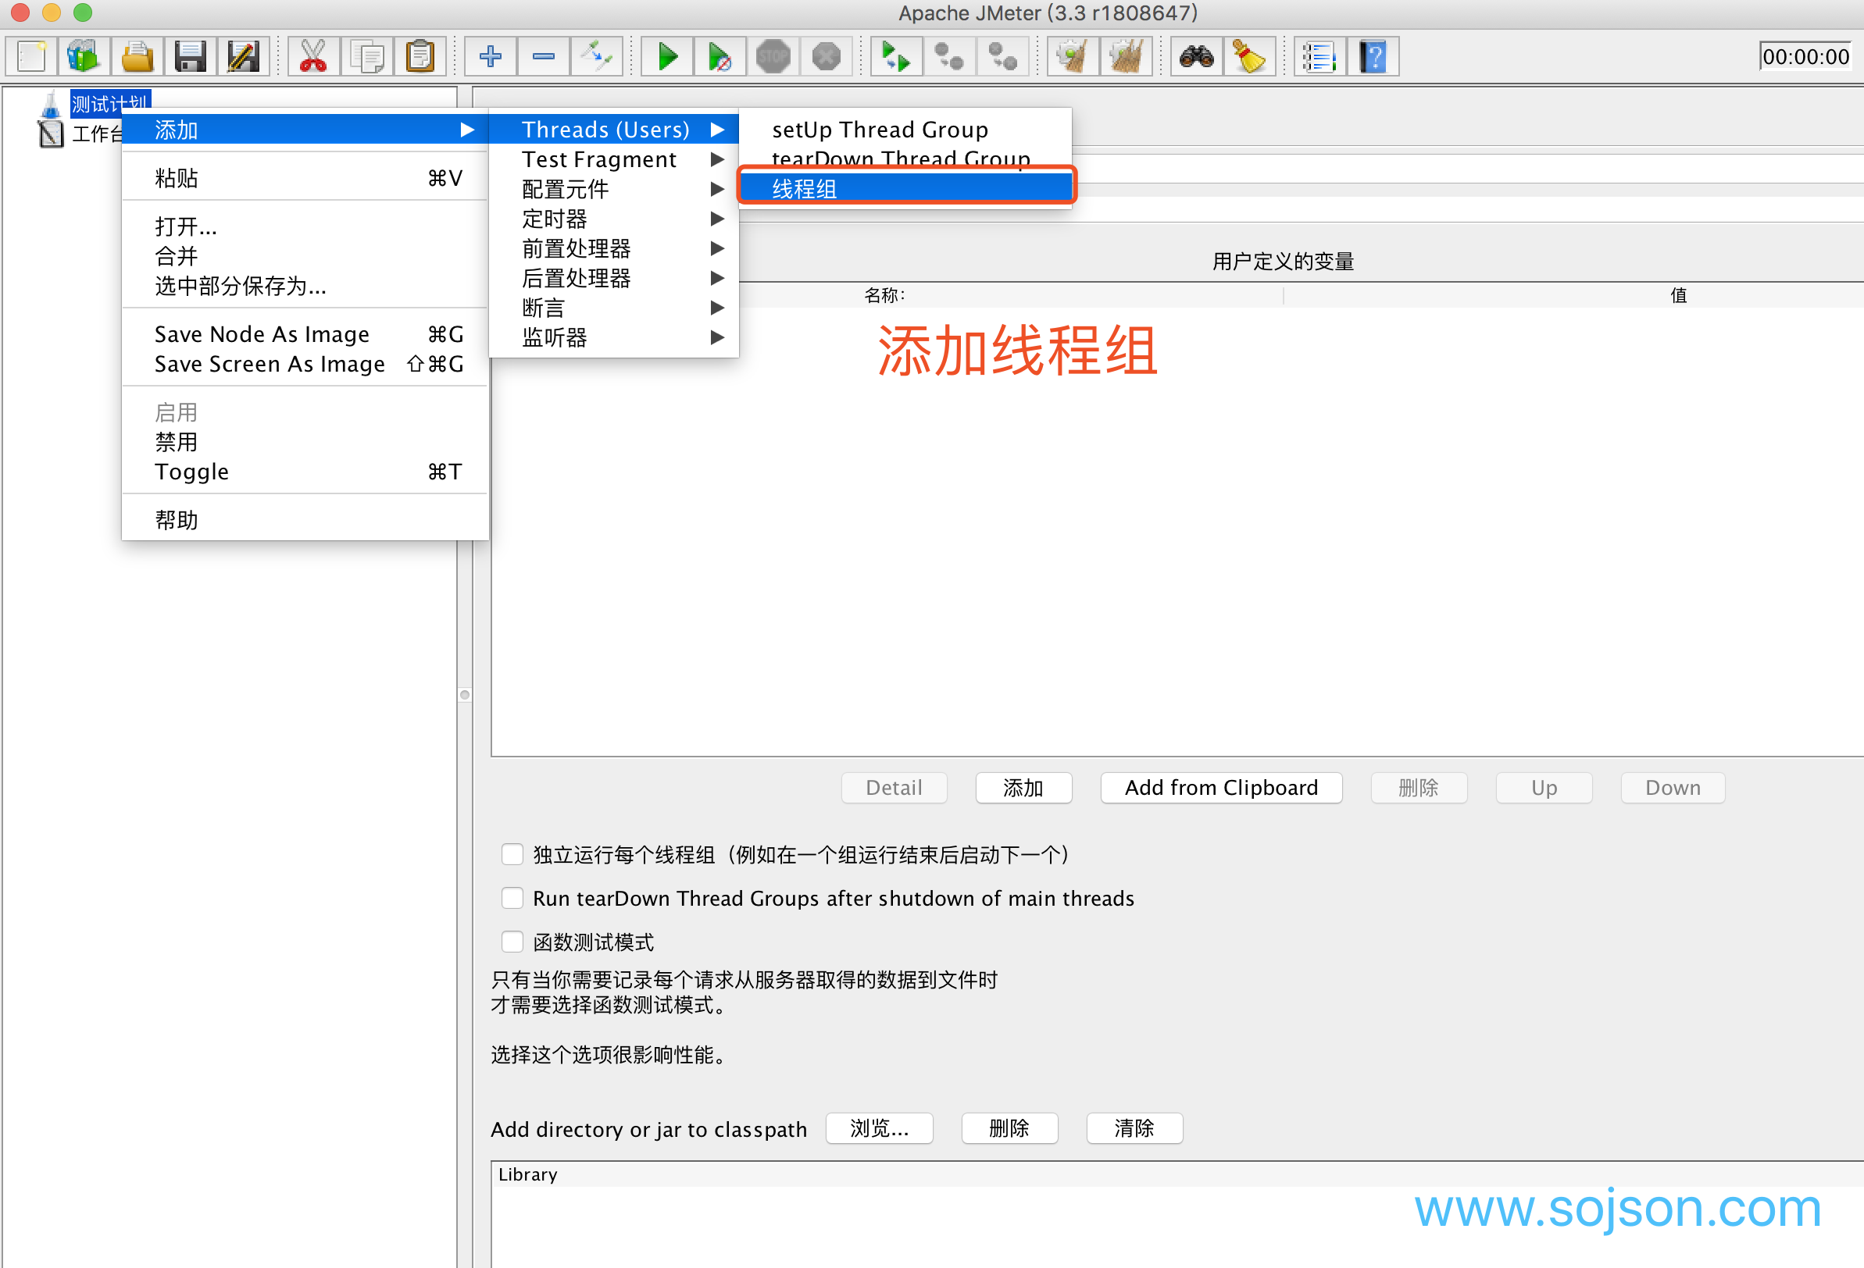This screenshot has height=1268, width=1864.
Task: Click the plus Expand all icon
Action: [490, 57]
